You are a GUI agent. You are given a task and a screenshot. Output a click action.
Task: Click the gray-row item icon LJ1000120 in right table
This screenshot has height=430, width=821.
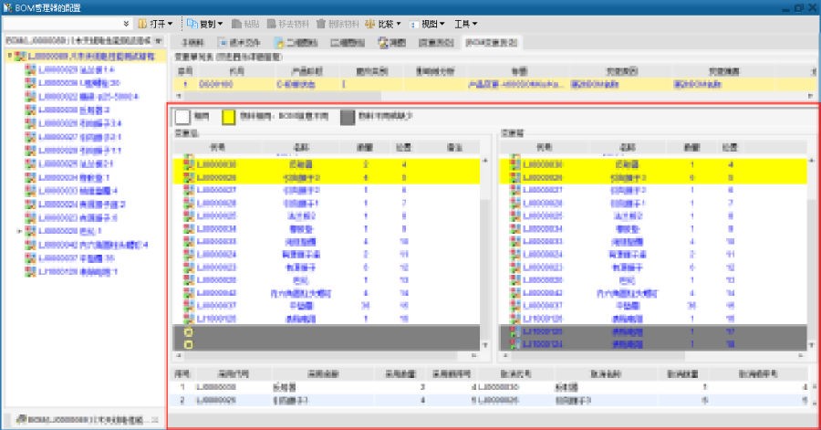pyautogui.click(x=516, y=331)
